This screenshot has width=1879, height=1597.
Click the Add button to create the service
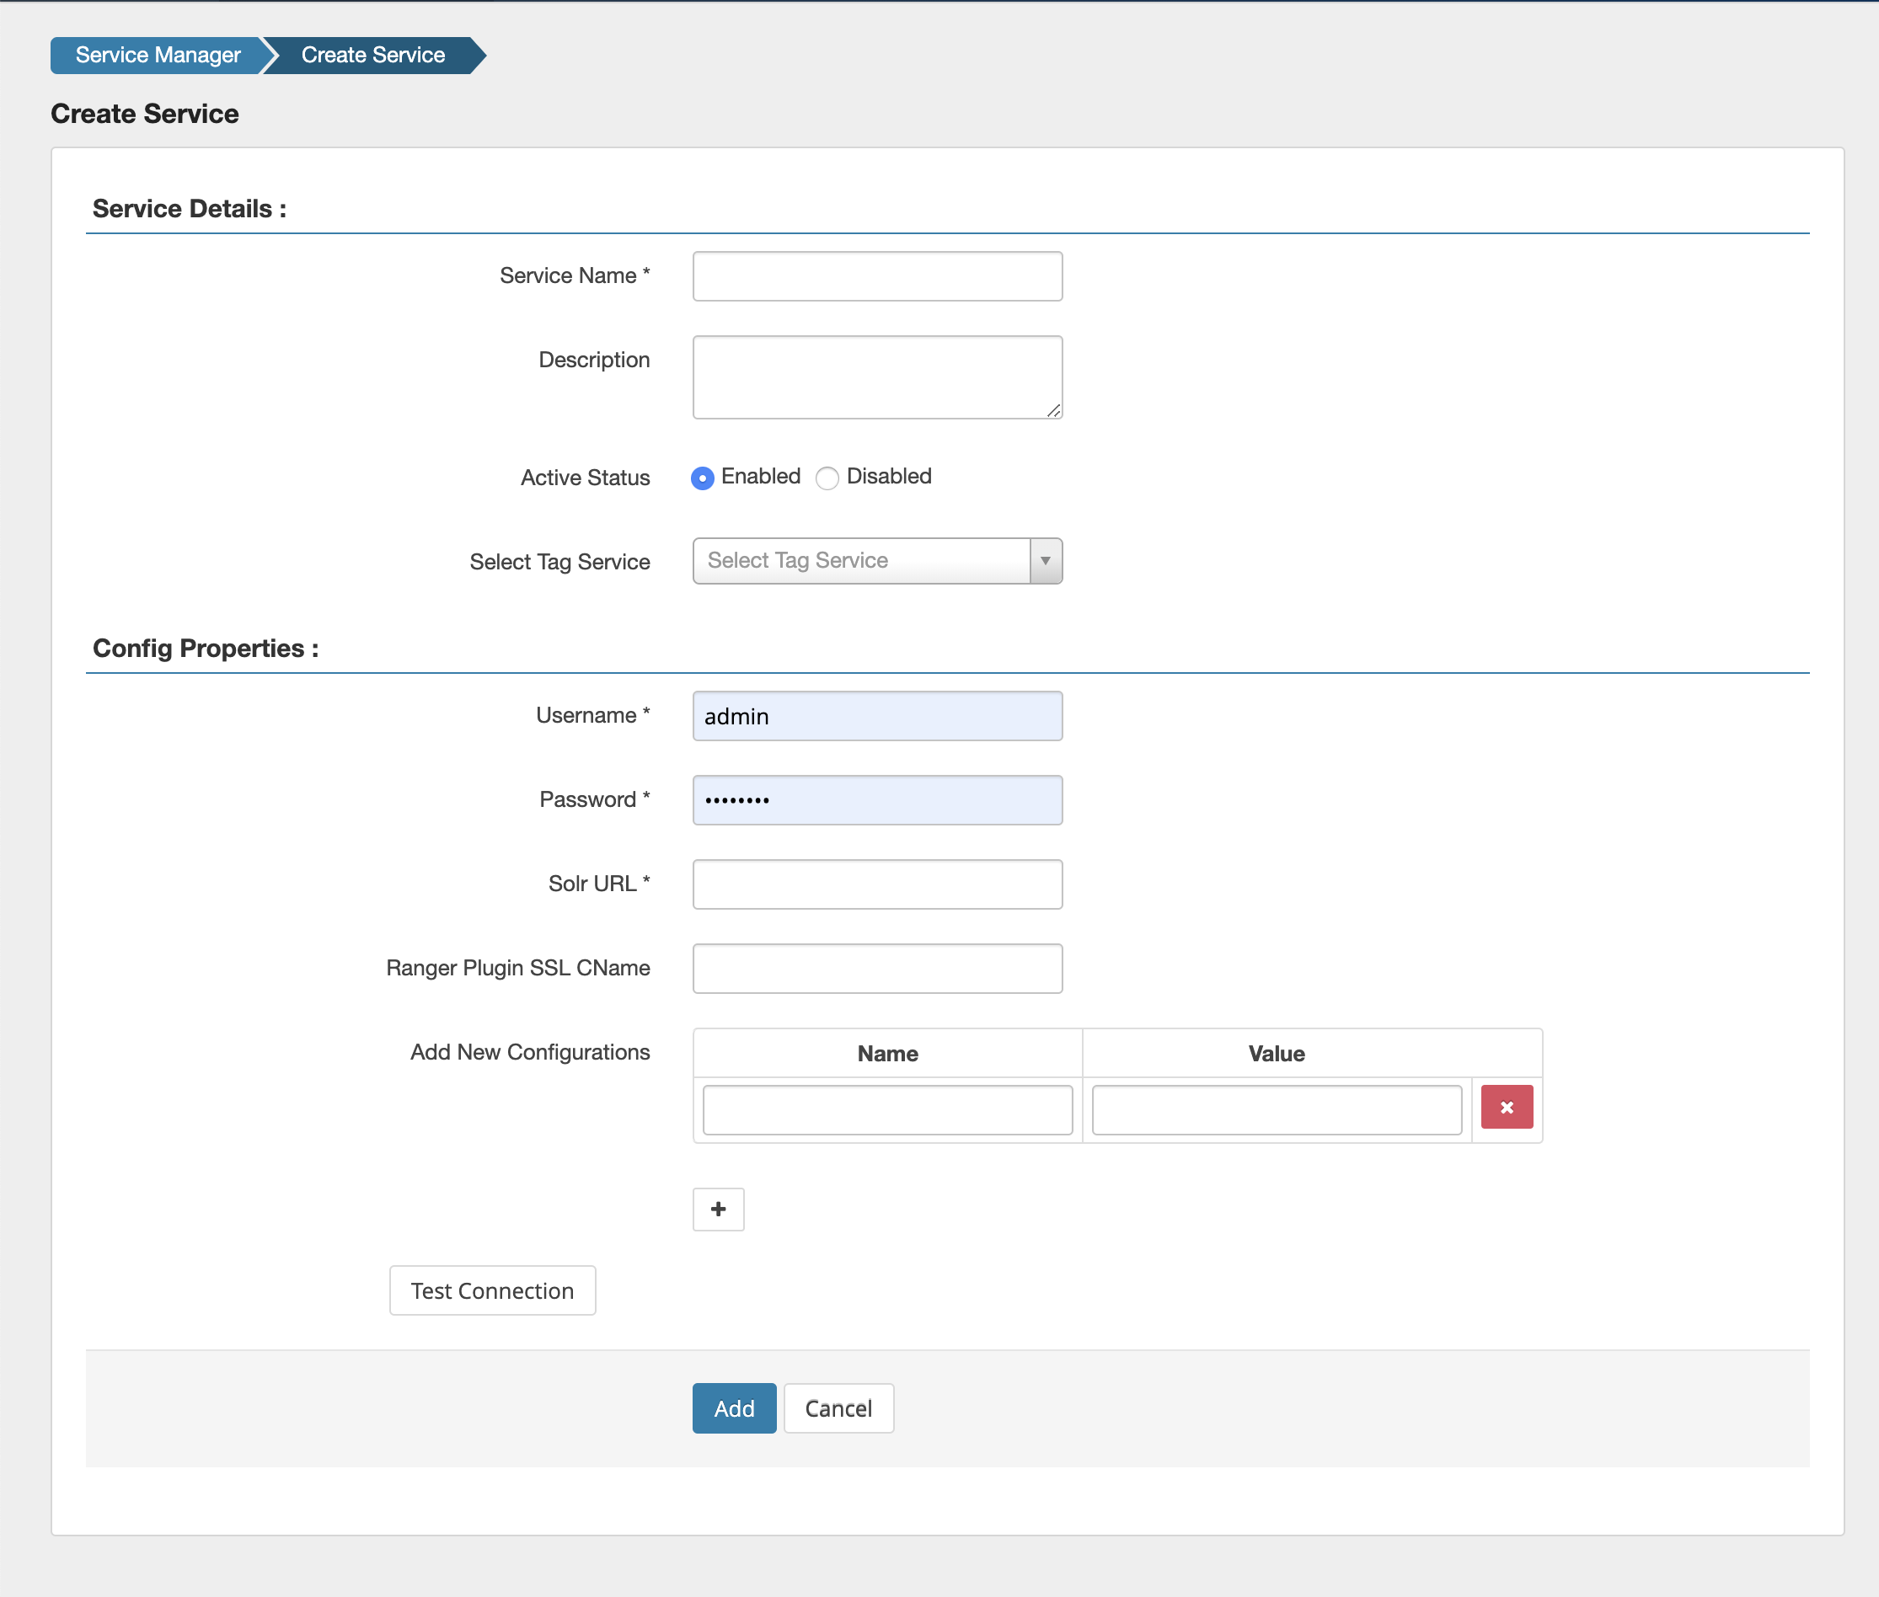[x=734, y=1407]
